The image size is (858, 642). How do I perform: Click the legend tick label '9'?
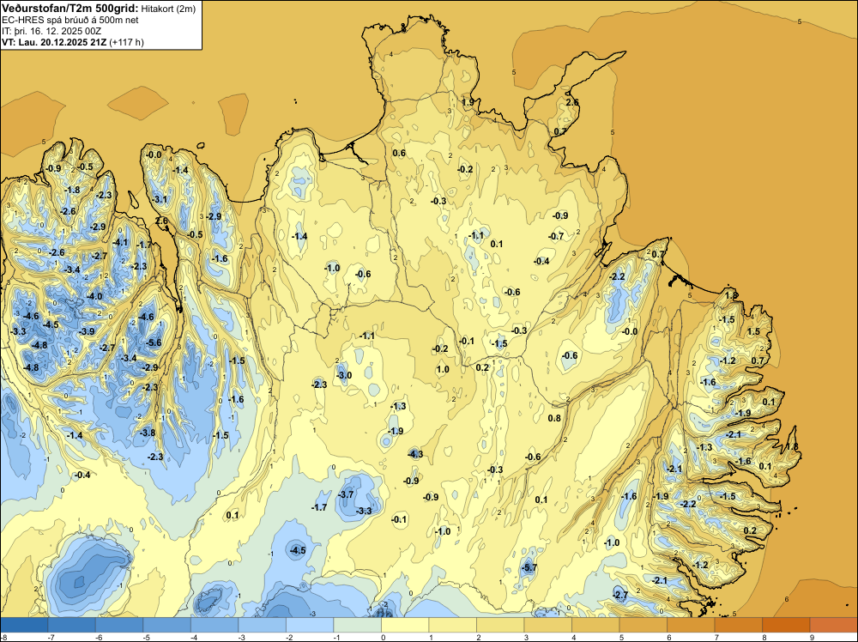pos(810,637)
